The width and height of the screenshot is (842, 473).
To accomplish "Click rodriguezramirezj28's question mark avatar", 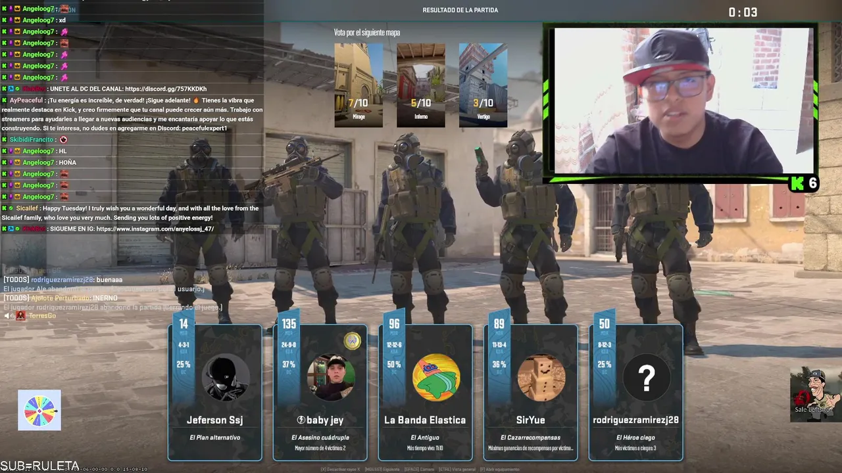I will [647, 377].
